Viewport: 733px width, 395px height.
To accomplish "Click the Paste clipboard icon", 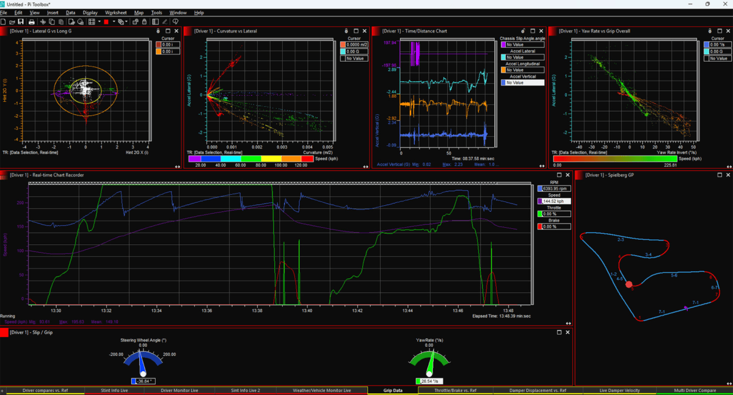I will coord(61,21).
